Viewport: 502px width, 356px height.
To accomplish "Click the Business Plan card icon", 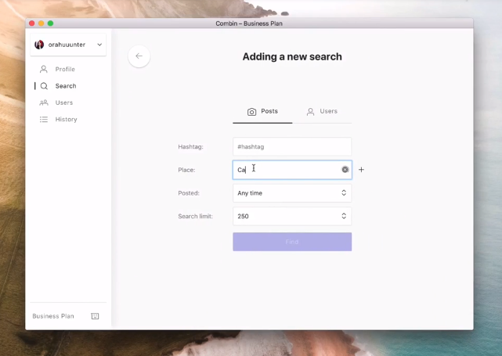I will [95, 316].
